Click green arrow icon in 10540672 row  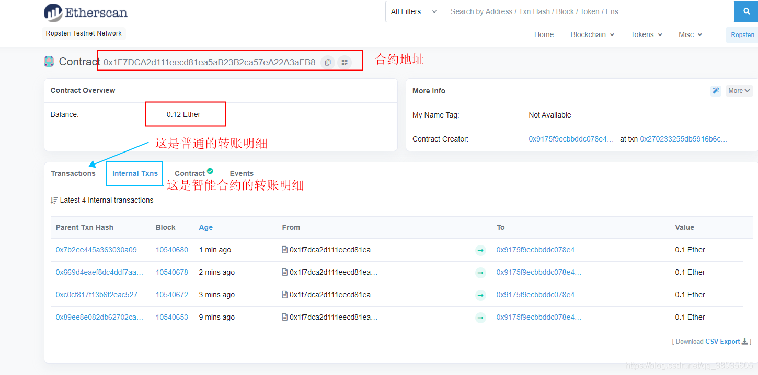click(x=480, y=295)
